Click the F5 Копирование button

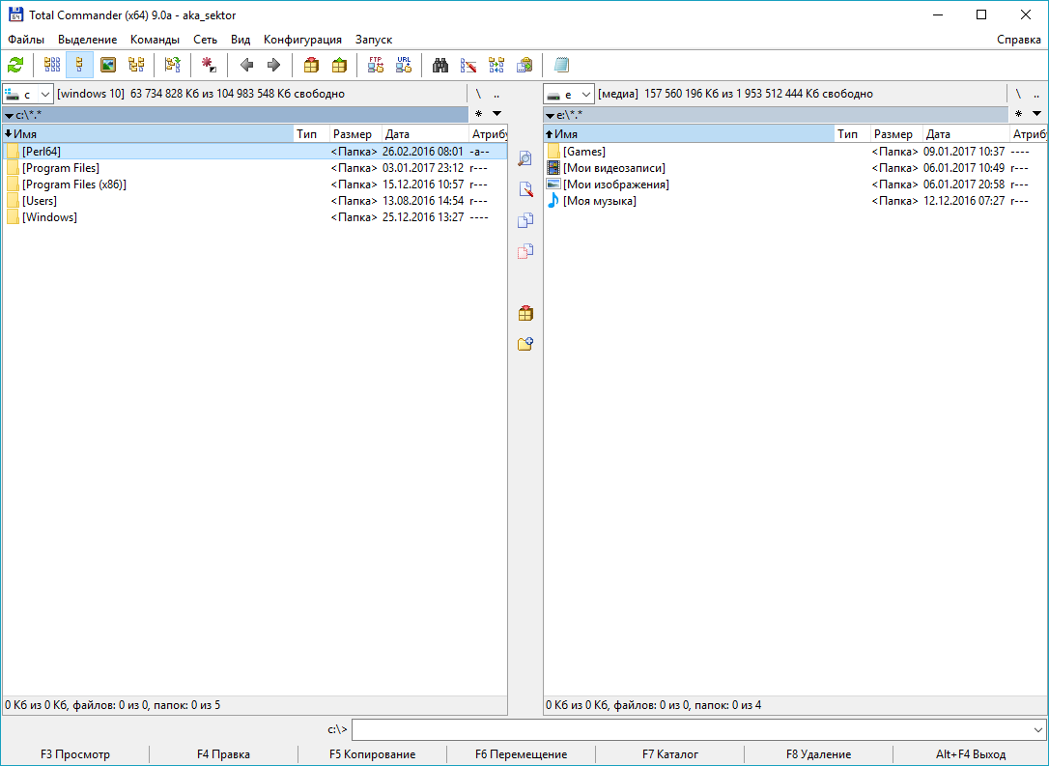click(372, 754)
